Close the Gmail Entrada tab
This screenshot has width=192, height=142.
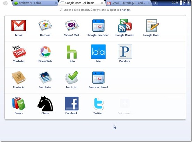148,3
